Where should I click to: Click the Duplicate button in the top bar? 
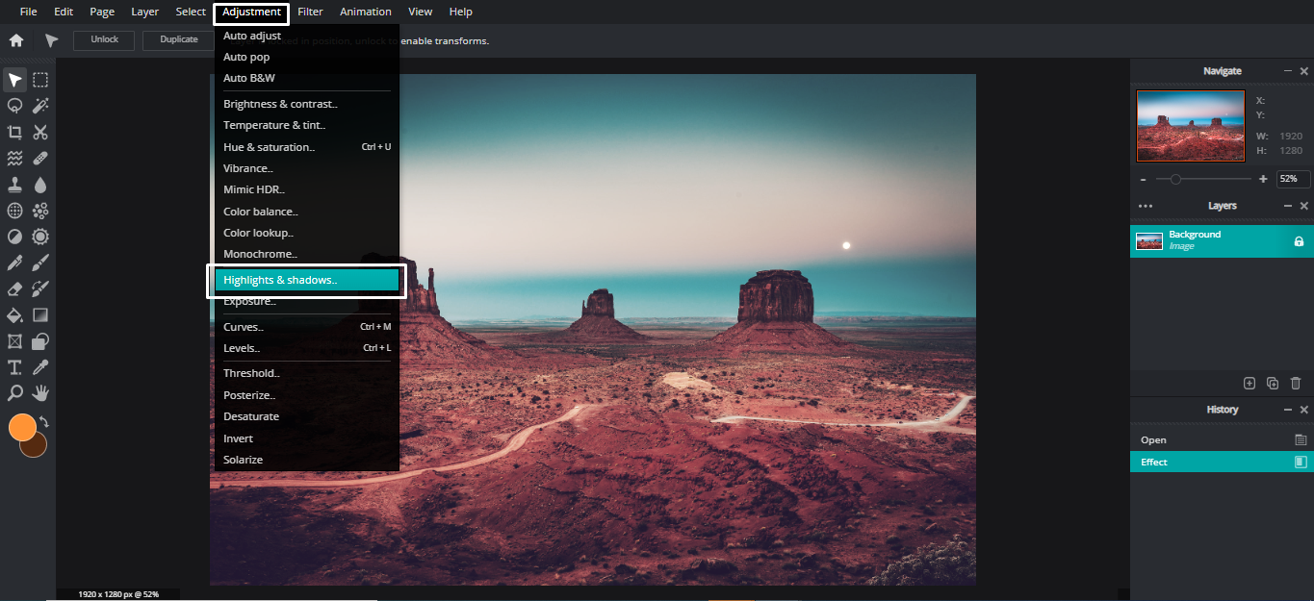[x=177, y=39]
